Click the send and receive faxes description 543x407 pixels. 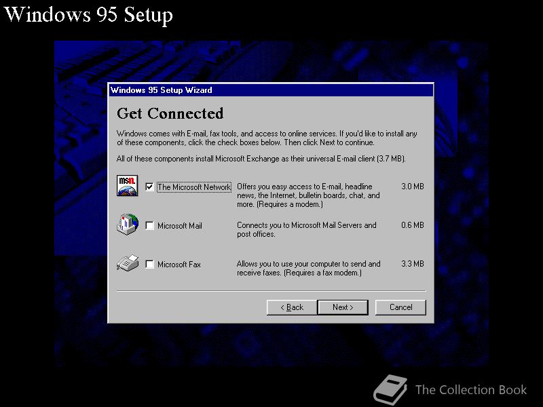click(x=308, y=269)
